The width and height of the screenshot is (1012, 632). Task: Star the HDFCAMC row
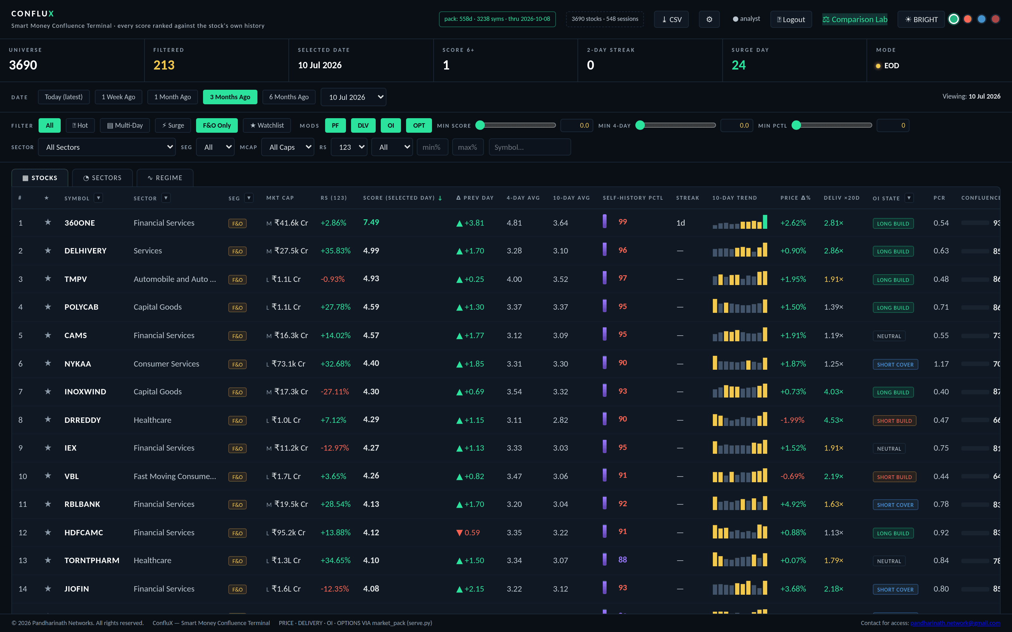pyautogui.click(x=48, y=532)
